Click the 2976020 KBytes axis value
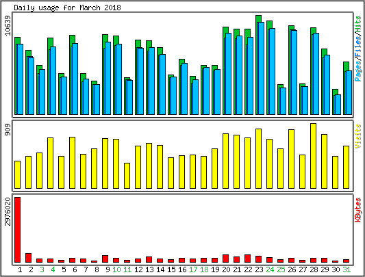Viewport: 365px width, 277px height. [x=8, y=211]
